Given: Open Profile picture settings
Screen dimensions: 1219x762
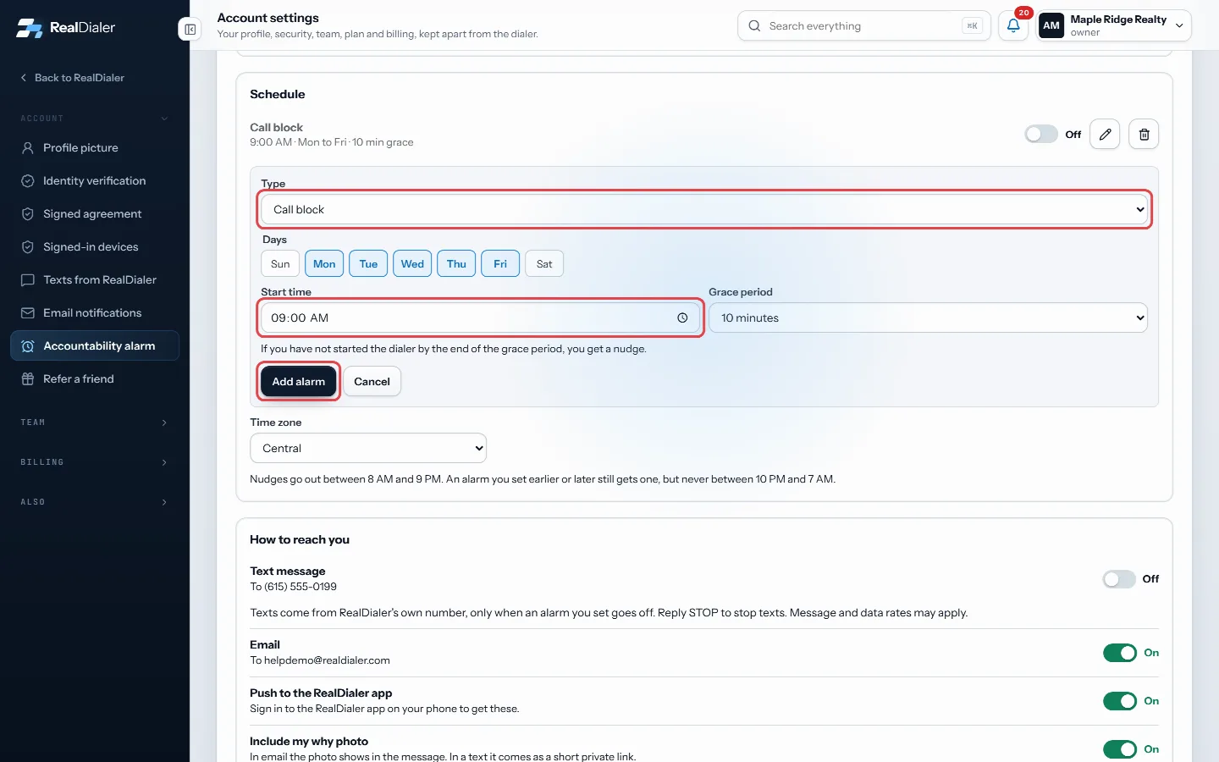Looking at the screenshot, I should pos(95,147).
